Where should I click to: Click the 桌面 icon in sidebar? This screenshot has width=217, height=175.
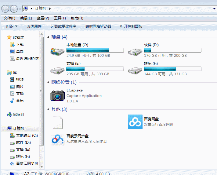[x=12, y=52]
